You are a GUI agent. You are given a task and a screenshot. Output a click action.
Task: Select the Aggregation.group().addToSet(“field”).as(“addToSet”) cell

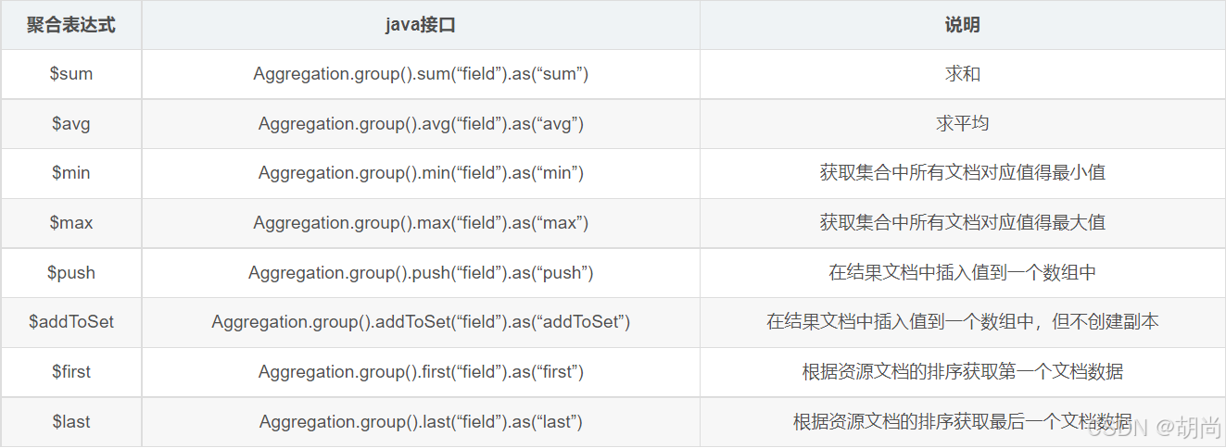pos(421,322)
